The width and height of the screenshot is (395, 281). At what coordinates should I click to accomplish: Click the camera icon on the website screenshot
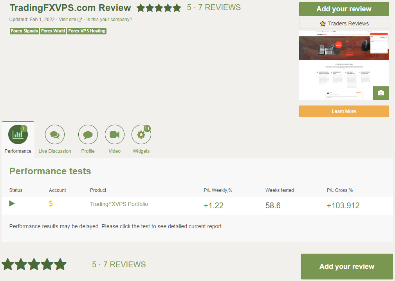[381, 93]
